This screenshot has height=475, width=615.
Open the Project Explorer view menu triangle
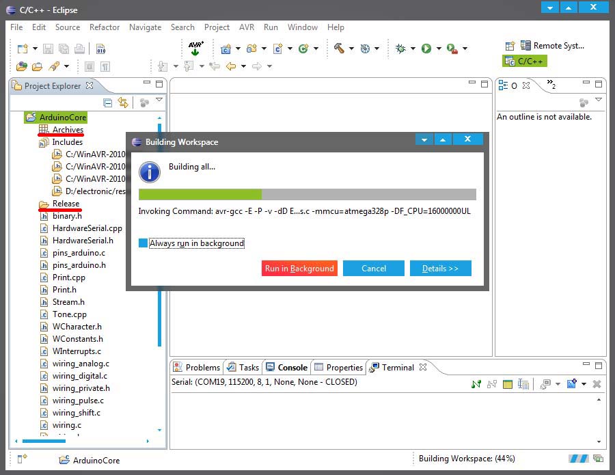pos(159,100)
